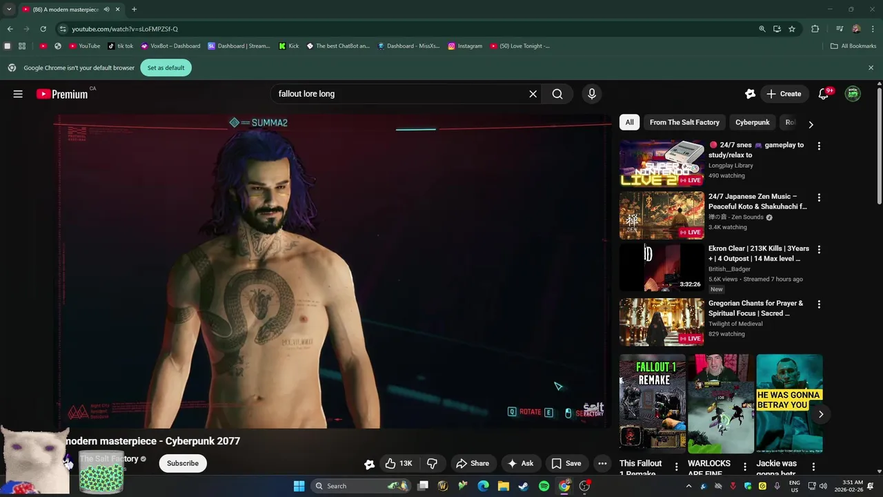This screenshot has width=883, height=497.
Task: Open Spotify from the taskbar
Action: [544, 486]
